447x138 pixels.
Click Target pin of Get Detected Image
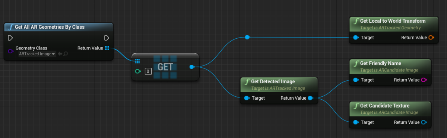click(x=247, y=98)
